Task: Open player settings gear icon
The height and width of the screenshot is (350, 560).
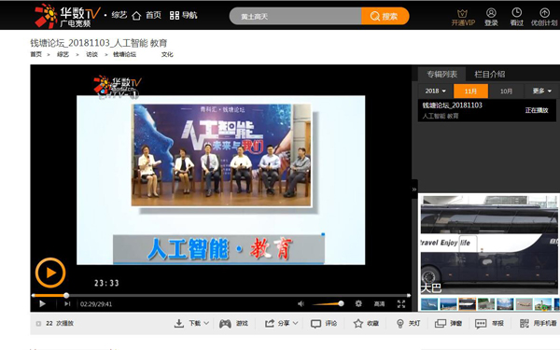Action: click(x=358, y=303)
